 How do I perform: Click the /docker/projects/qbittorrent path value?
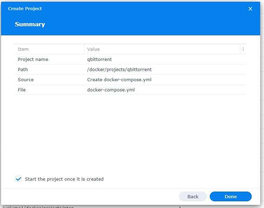pos(119,70)
